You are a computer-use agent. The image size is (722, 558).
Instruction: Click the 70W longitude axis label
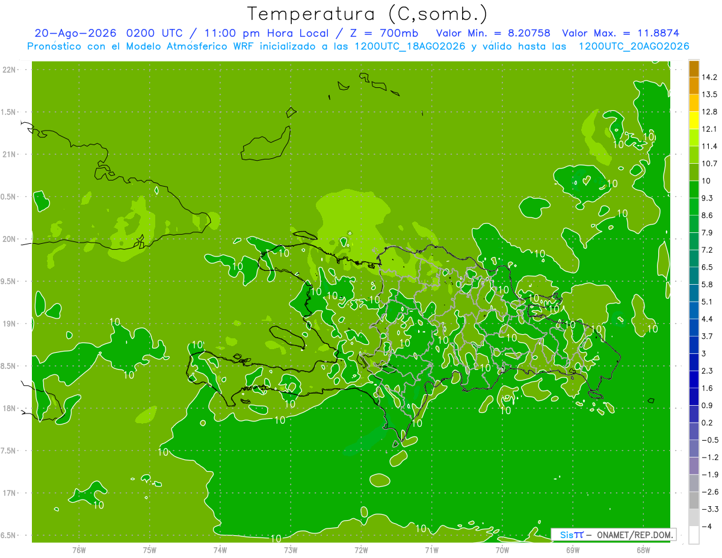pyautogui.click(x=502, y=550)
